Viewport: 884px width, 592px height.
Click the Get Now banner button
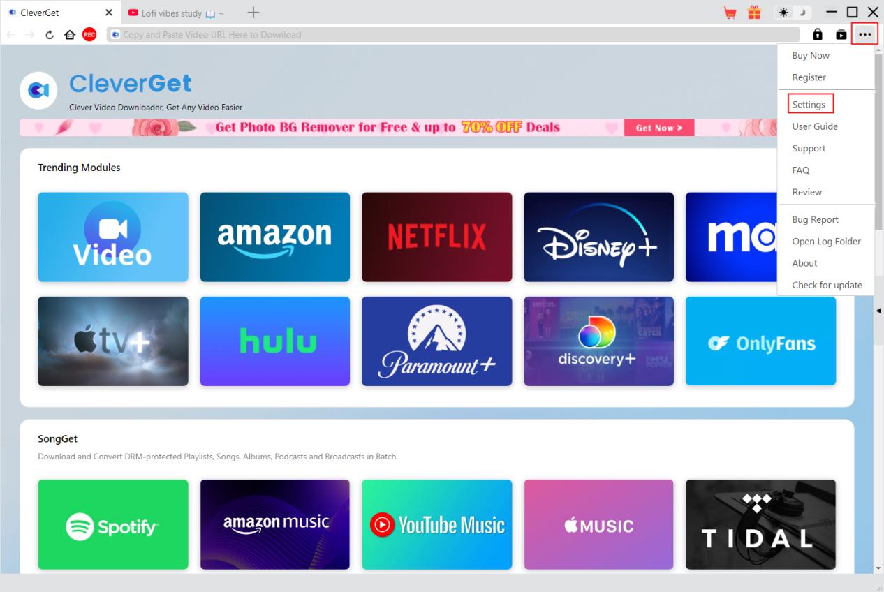point(659,128)
